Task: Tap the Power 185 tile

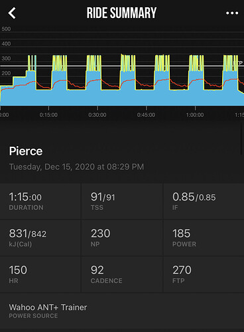Action: point(204,238)
